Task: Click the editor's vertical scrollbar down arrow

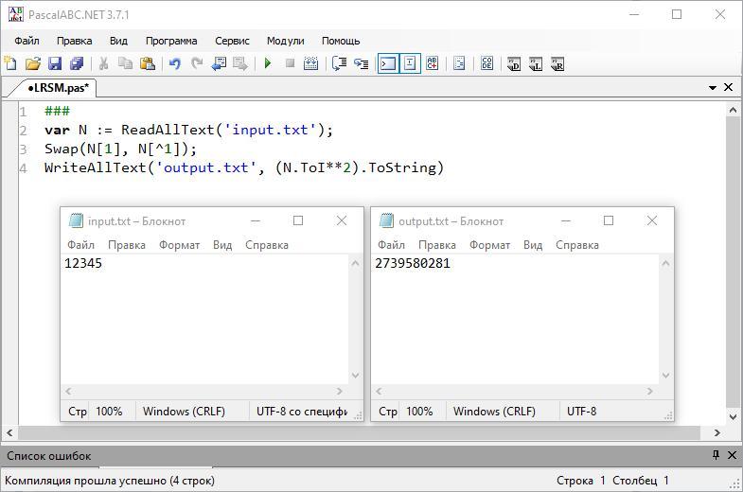Action: (733, 417)
